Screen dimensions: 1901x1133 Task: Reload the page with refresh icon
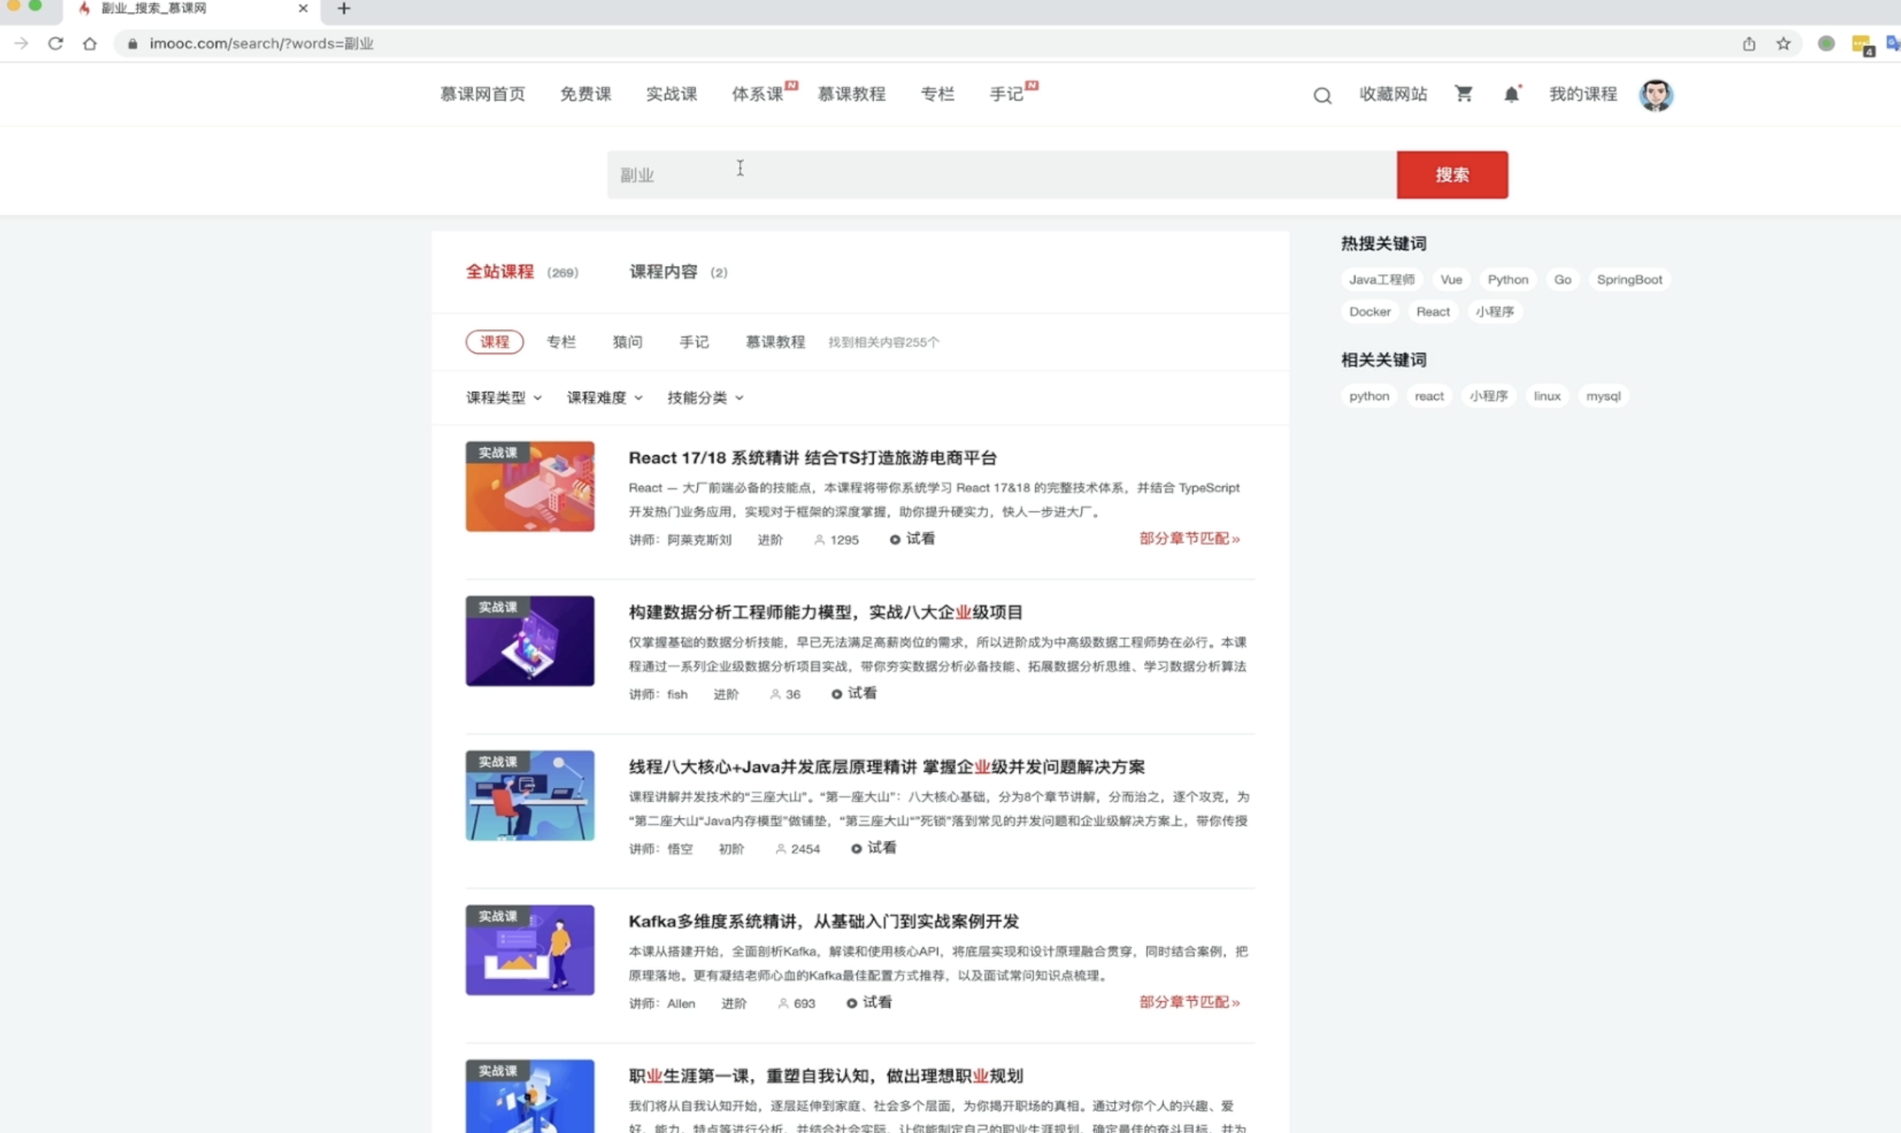pyautogui.click(x=56, y=44)
